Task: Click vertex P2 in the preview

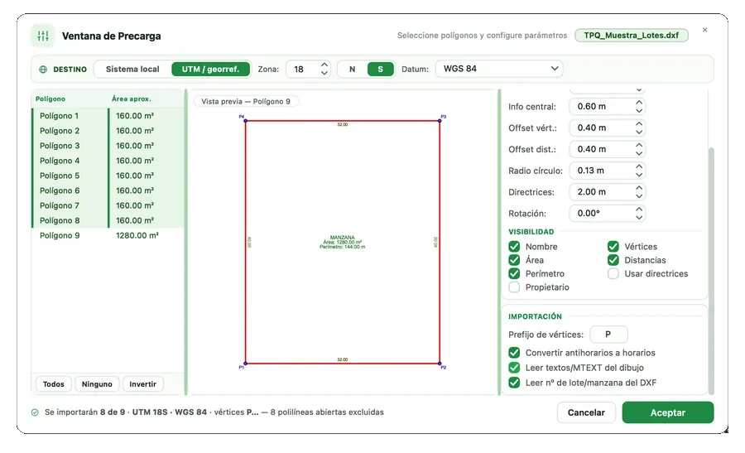Action: [x=440, y=364]
